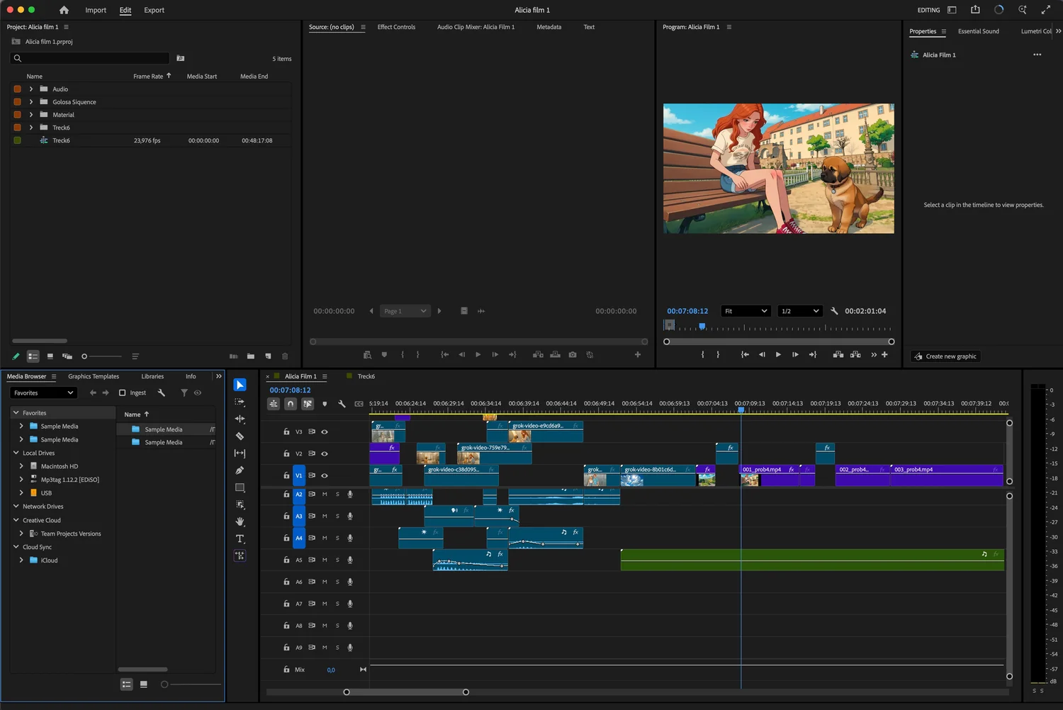Screen dimensions: 1063x710
Task: Click the Metadata panel tab
Action: click(549, 27)
